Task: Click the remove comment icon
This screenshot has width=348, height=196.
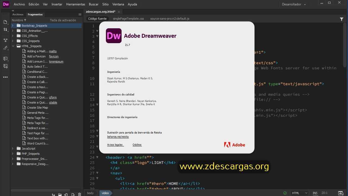Action: (5, 66)
